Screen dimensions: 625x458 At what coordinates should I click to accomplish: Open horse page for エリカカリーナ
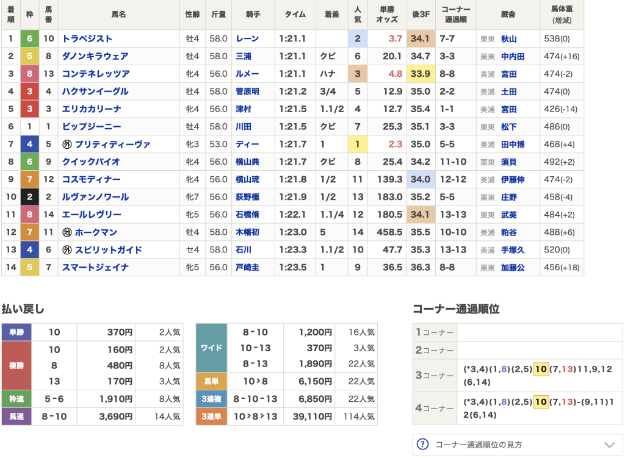click(92, 109)
